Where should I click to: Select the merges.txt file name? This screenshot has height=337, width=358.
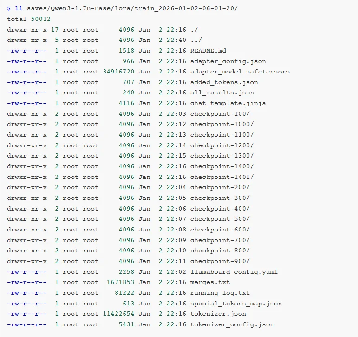[210, 282]
